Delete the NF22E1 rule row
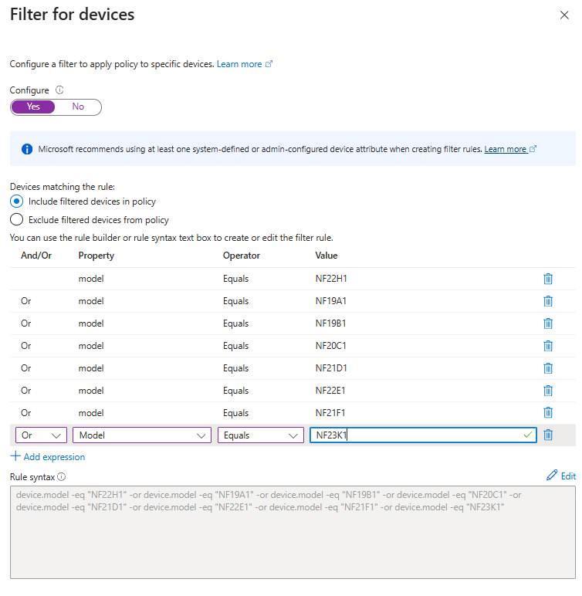 (548, 391)
